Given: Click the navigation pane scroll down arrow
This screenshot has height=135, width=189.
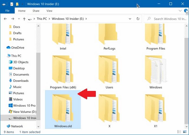Looking at the screenshot, I should tap(38, 127).
